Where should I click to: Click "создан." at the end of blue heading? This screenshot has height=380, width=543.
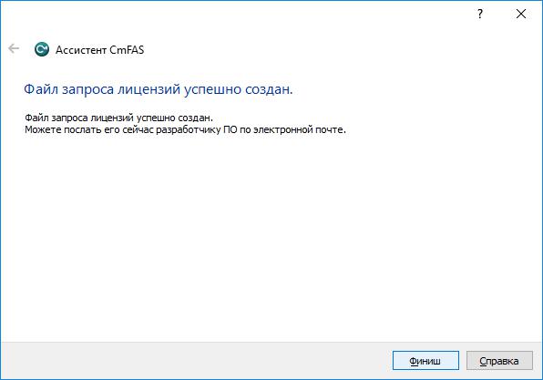pyautogui.click(x=269, y=89)
